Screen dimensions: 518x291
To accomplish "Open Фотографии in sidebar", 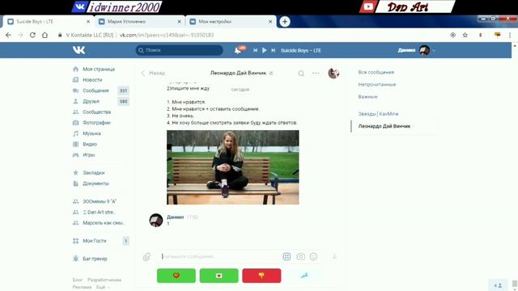I will [96, 123].
